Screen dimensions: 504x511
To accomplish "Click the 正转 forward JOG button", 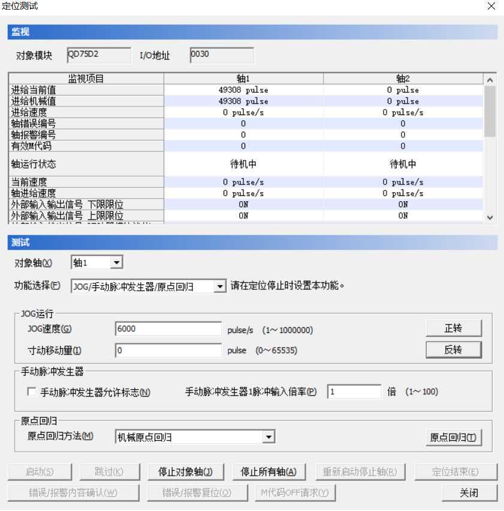I will pyautogui.click(x=454, y=328).
